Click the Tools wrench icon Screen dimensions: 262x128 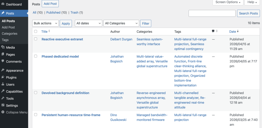click(x=3, y=98)
